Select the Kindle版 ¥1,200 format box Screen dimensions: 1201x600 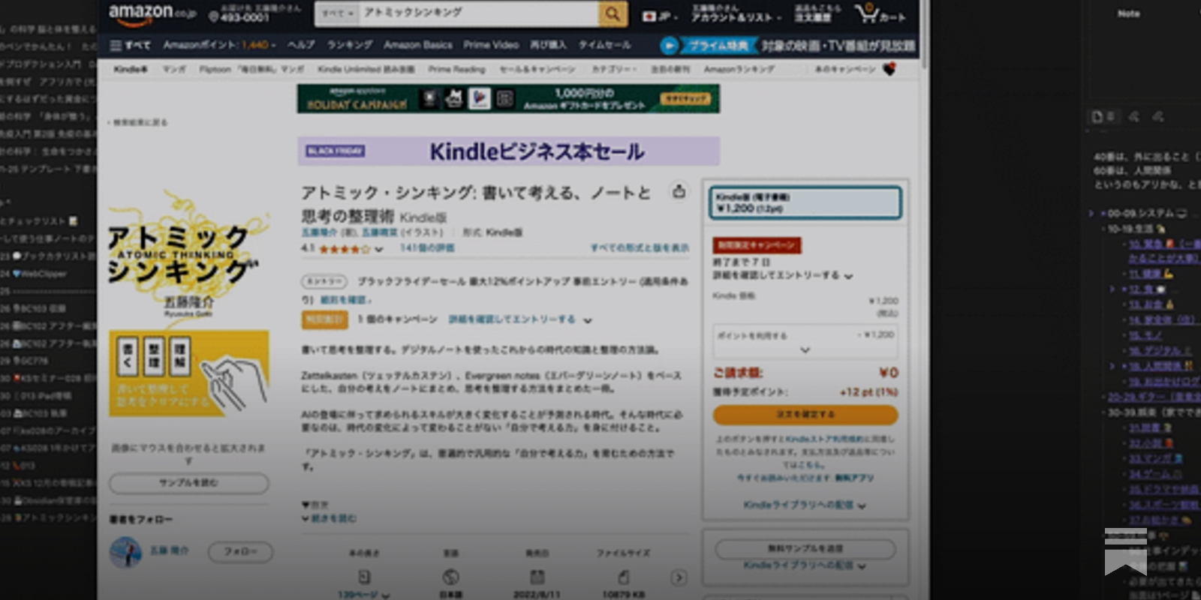[805, 202]
